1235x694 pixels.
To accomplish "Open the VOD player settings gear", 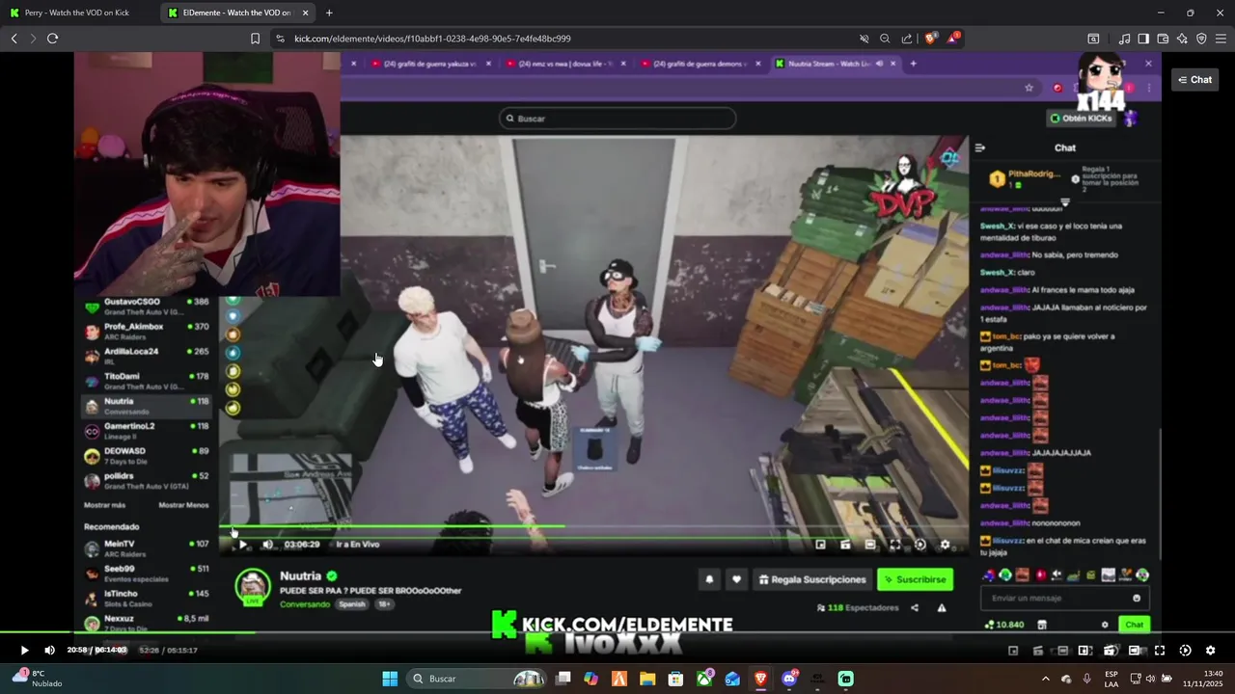I will click(1210, 651).
